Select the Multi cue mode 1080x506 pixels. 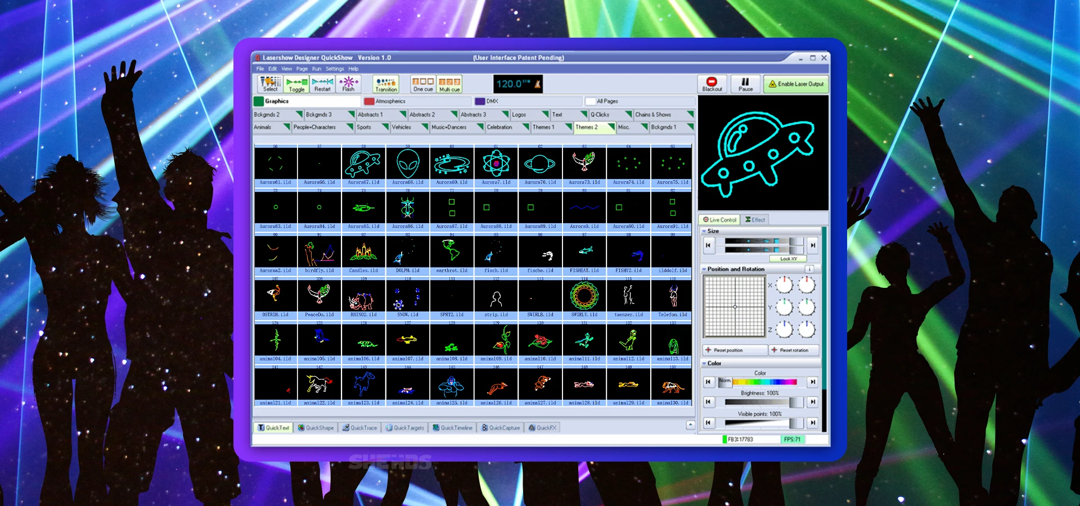click(x=449, y=84)
